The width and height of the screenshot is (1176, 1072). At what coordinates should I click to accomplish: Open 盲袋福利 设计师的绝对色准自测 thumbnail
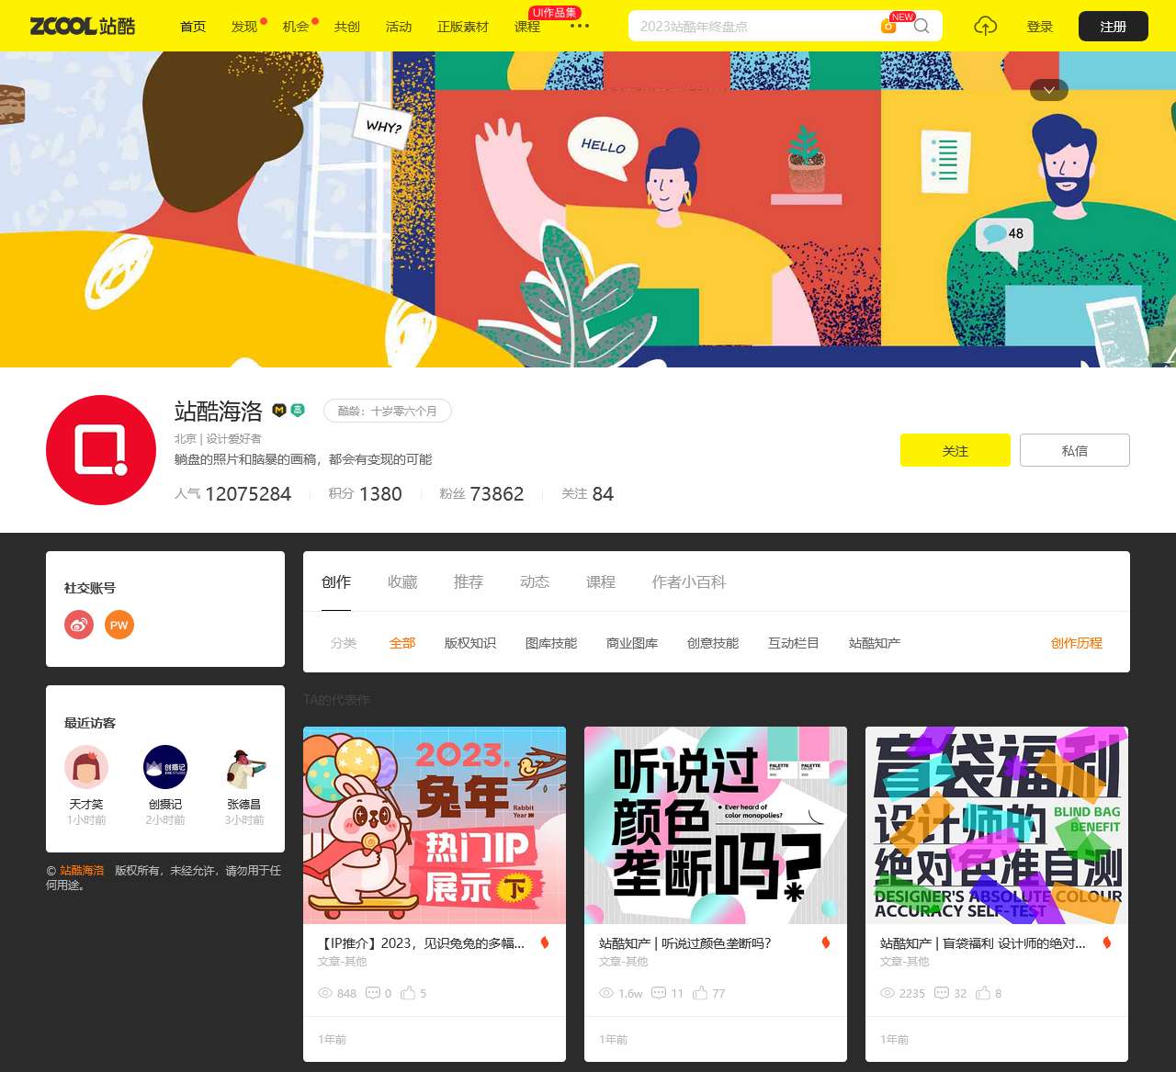(x=997, y=826)
